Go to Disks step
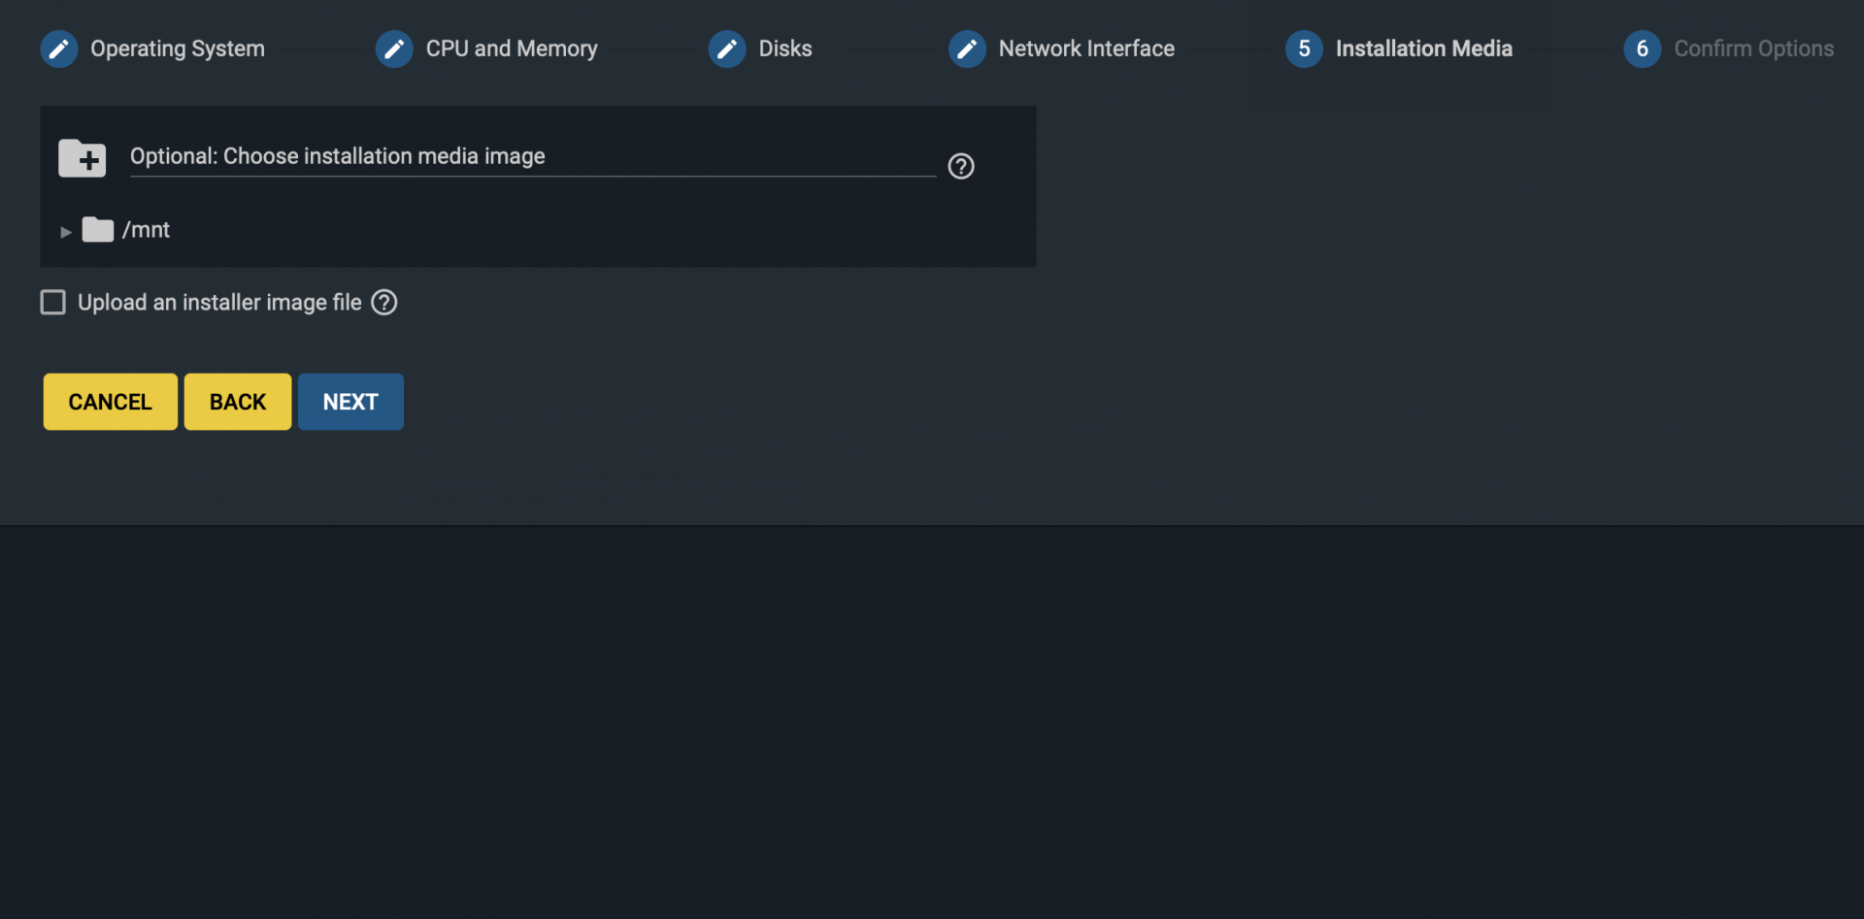Viewport: 1864px width, 919px height. coord(785,49)
